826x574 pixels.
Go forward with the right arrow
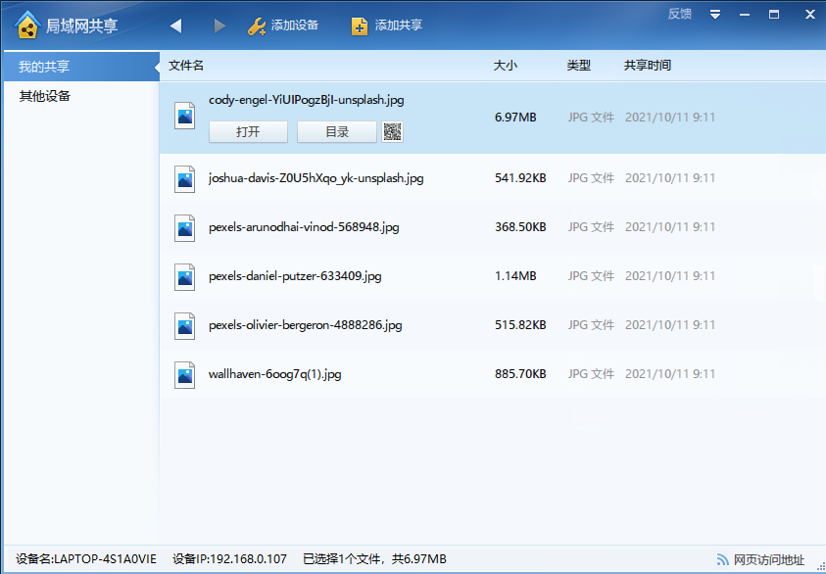[219, 25]
